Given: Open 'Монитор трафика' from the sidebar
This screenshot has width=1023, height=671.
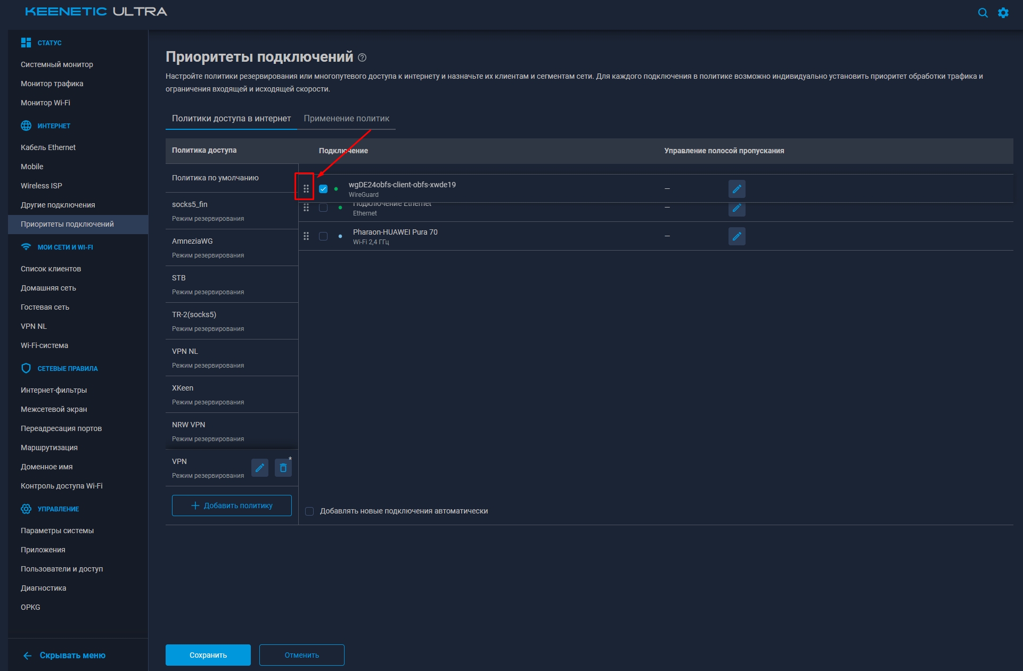Looking at the screenshot, I should (x=51, y=84).
